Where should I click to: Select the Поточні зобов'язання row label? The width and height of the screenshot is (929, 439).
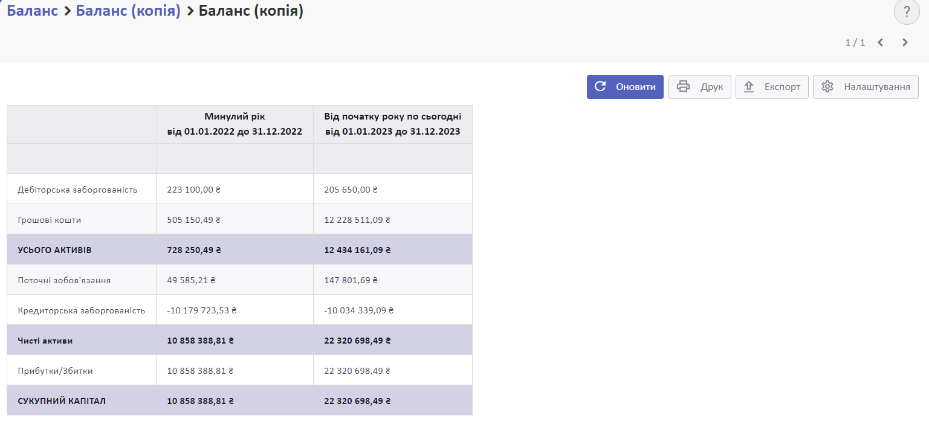point(64,280)
